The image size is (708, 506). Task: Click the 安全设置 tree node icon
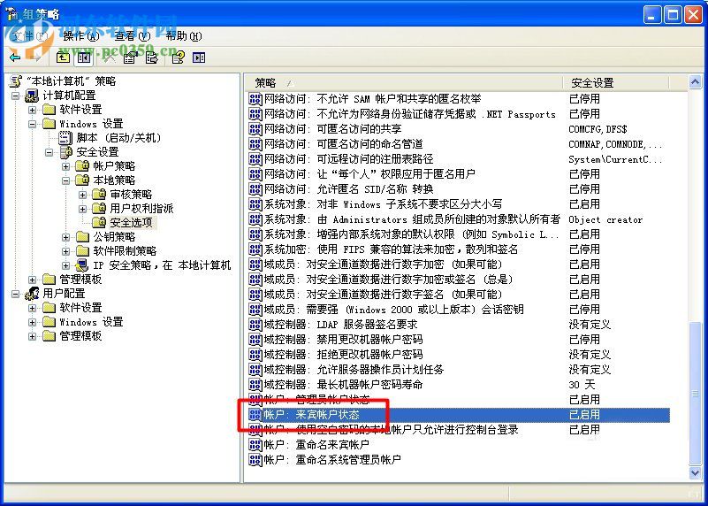66,152
